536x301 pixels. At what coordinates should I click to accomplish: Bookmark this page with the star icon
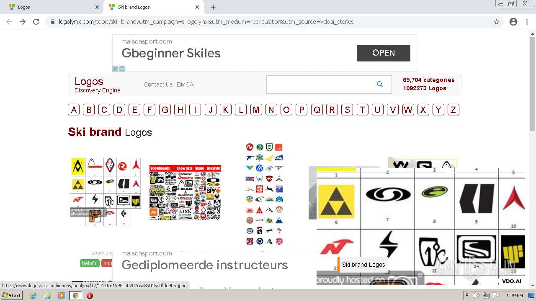[x=497, y=22]
